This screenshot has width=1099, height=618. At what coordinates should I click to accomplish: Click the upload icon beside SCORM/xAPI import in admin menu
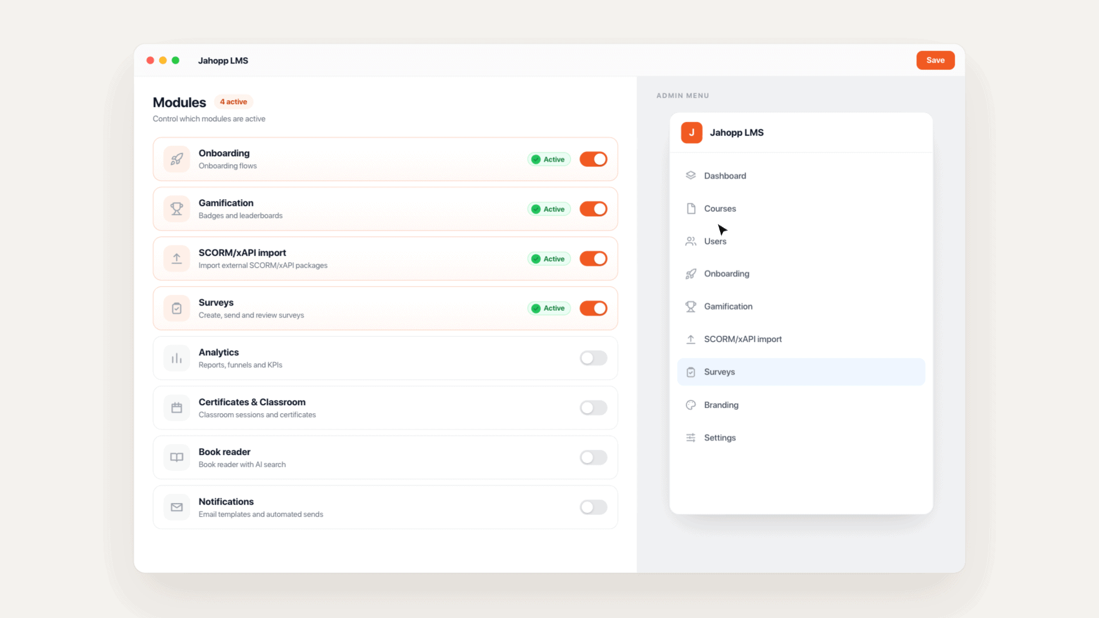(691, 339)
